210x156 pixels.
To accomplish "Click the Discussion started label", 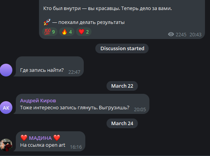I will 122,48.
